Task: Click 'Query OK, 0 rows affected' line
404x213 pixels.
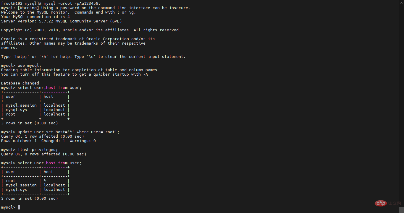Action: coord(44,154)
